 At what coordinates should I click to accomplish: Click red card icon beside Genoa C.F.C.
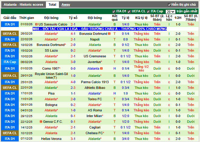pyautogui.click(x=41, y=122)
